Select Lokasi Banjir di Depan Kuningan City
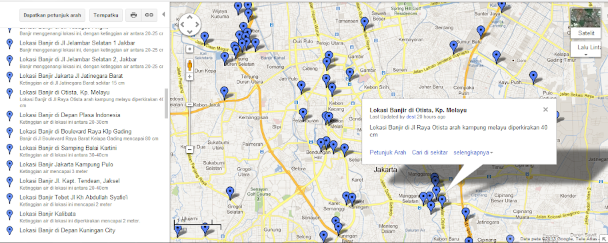608x243 pixels. tap(67, 230)
